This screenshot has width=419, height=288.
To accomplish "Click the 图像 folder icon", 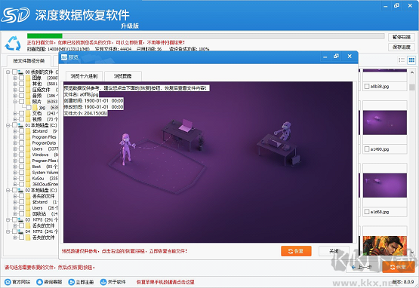I will [28, 78].
